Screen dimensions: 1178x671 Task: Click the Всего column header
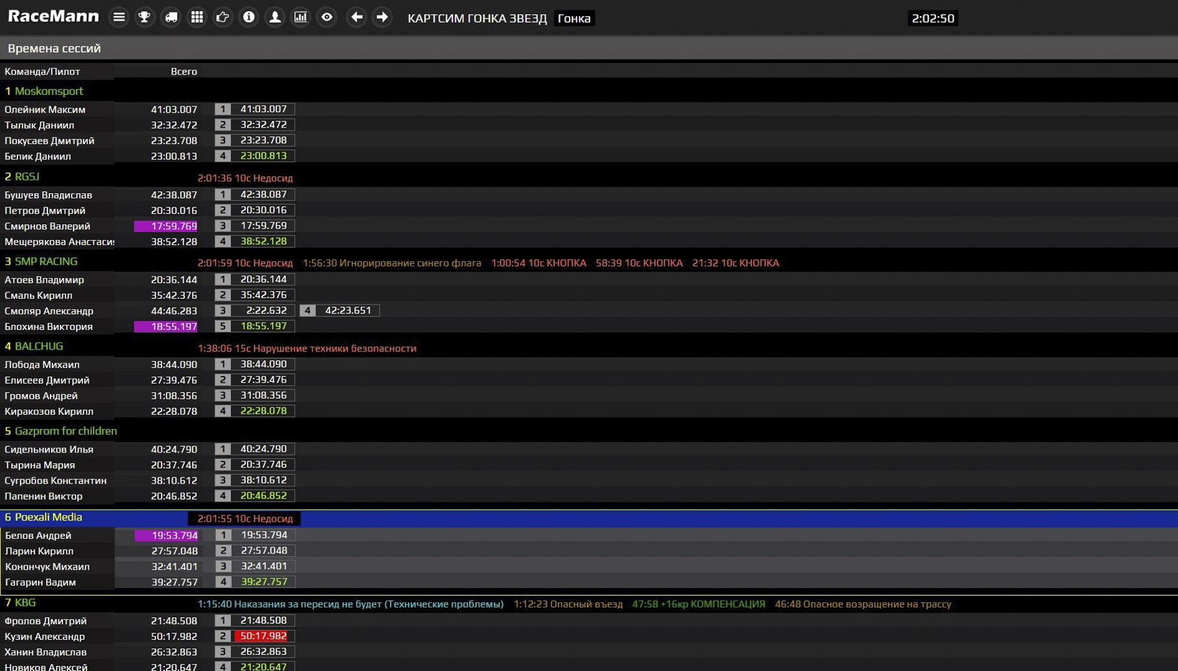[184, 71]
